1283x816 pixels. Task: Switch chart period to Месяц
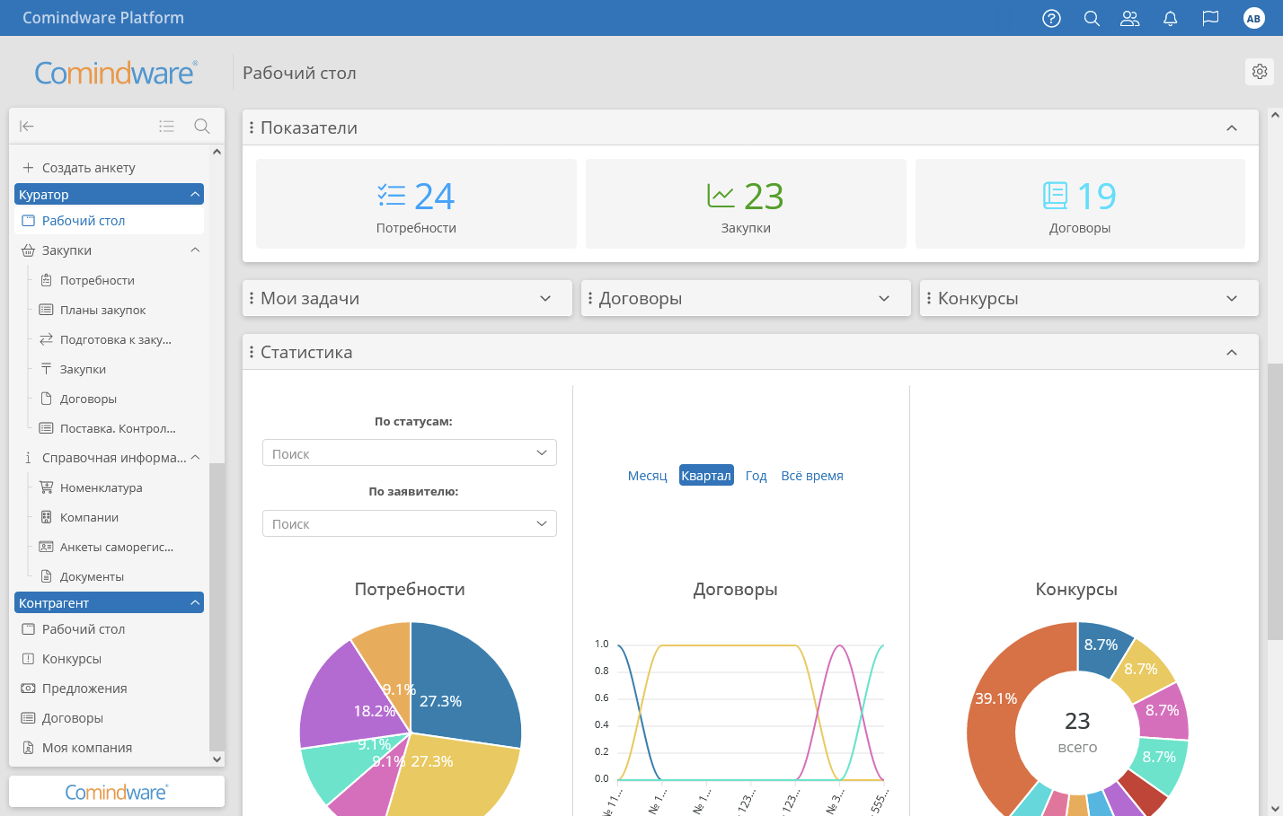pyautogui.click(x=648, y=476)
